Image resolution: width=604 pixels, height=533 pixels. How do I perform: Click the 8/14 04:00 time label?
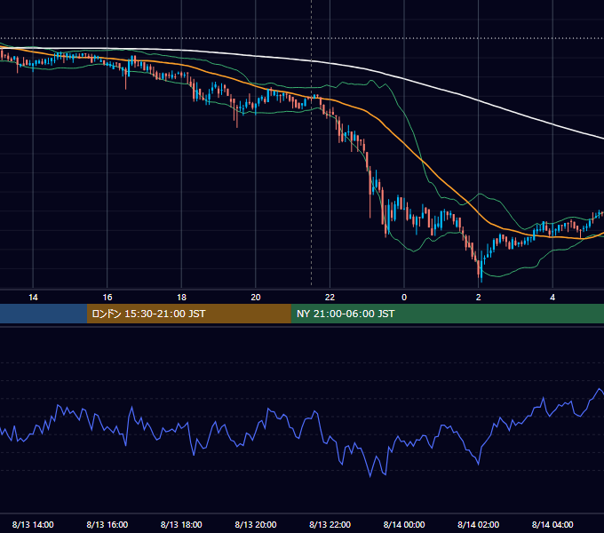tap(552, 524)
